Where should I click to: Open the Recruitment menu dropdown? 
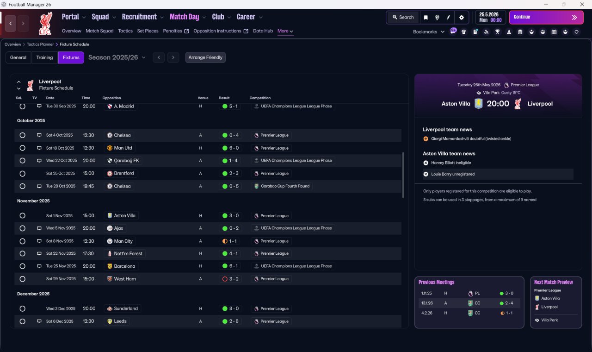pos(143,17)
